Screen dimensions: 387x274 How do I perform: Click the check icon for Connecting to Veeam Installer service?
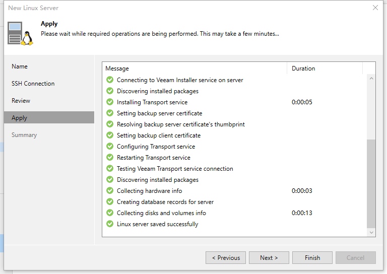pos(110,80)
